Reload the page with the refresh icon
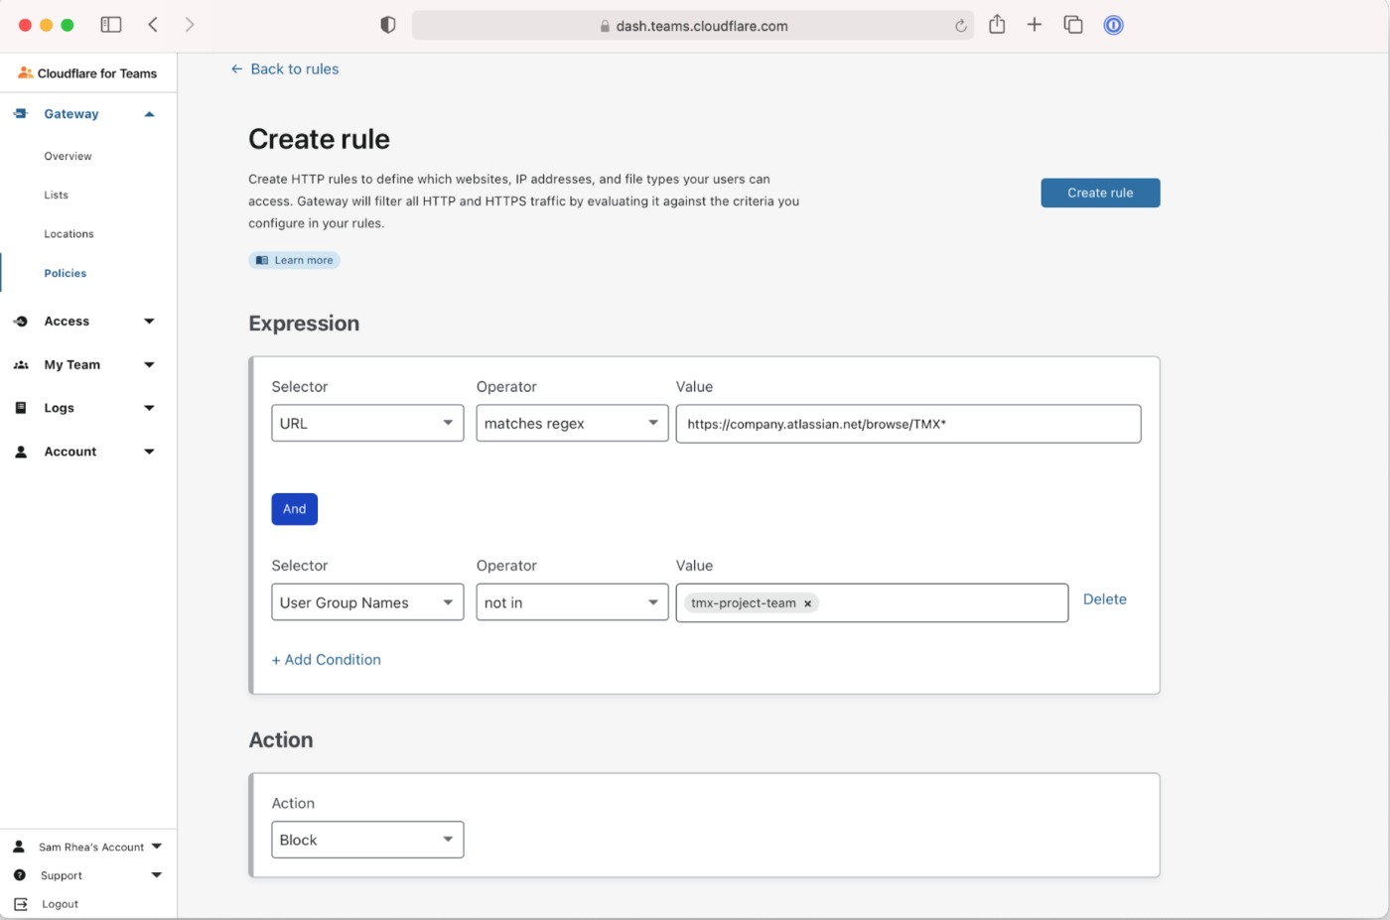 pos(960,26)
